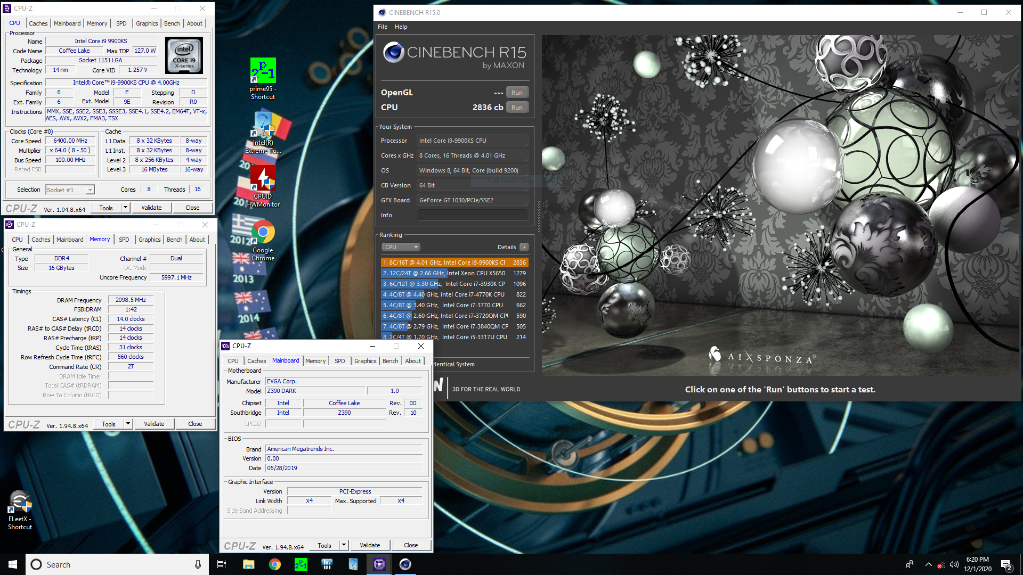This screenshot has height=575, width=1023.
Task: Select the CPU tab in Memory CPU-Z window
Action: point(18,240)
